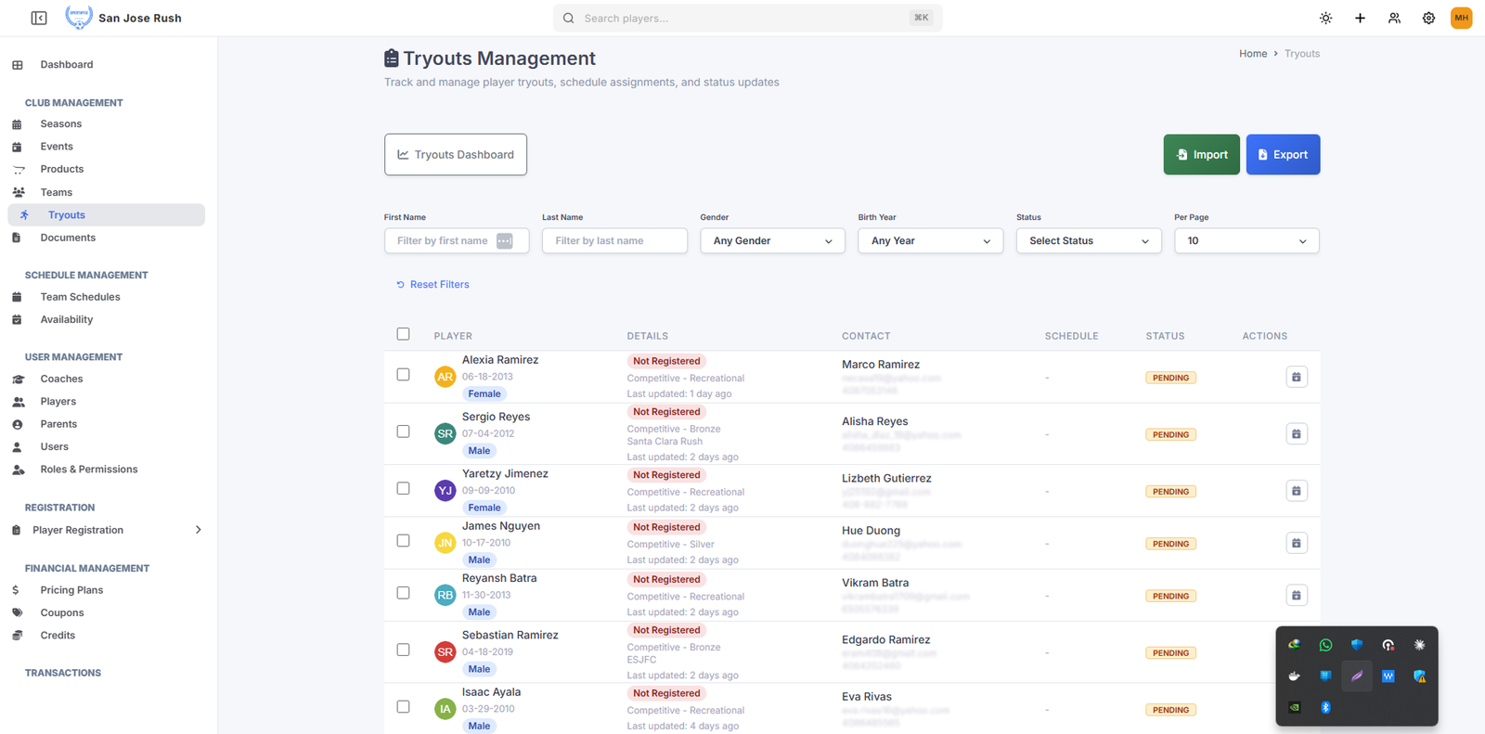1485x734 pixels.
Task: Click the MH user avatar
Action: [1461, 18]
